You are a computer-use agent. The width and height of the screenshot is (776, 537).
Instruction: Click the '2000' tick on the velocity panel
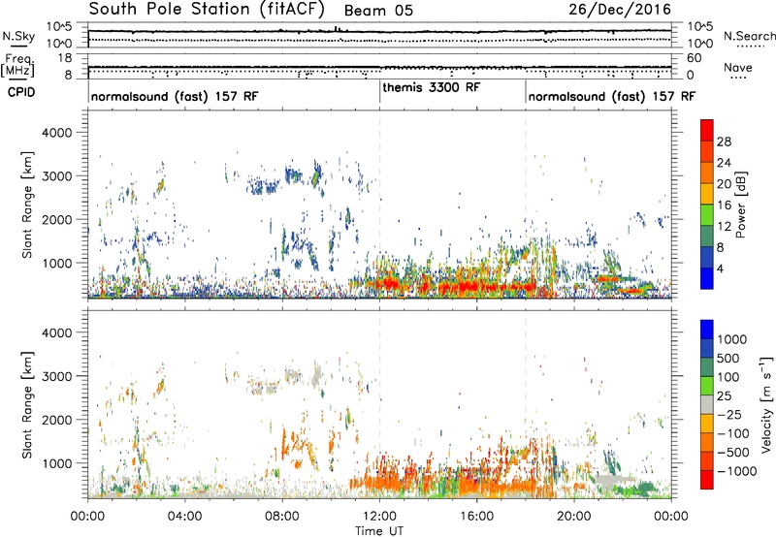57,420
